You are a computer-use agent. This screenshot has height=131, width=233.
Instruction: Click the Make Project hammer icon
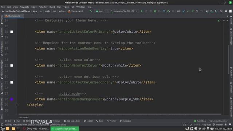point(91,11)
